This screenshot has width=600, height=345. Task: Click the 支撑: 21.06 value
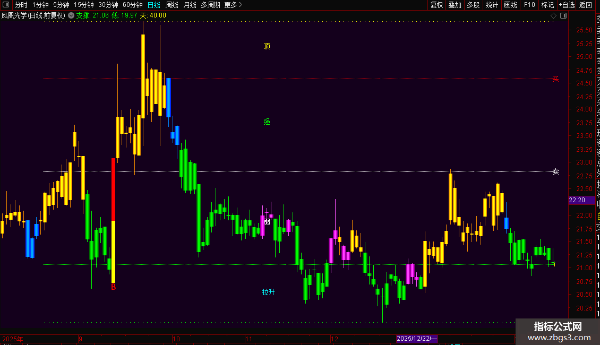coord(92,15)
